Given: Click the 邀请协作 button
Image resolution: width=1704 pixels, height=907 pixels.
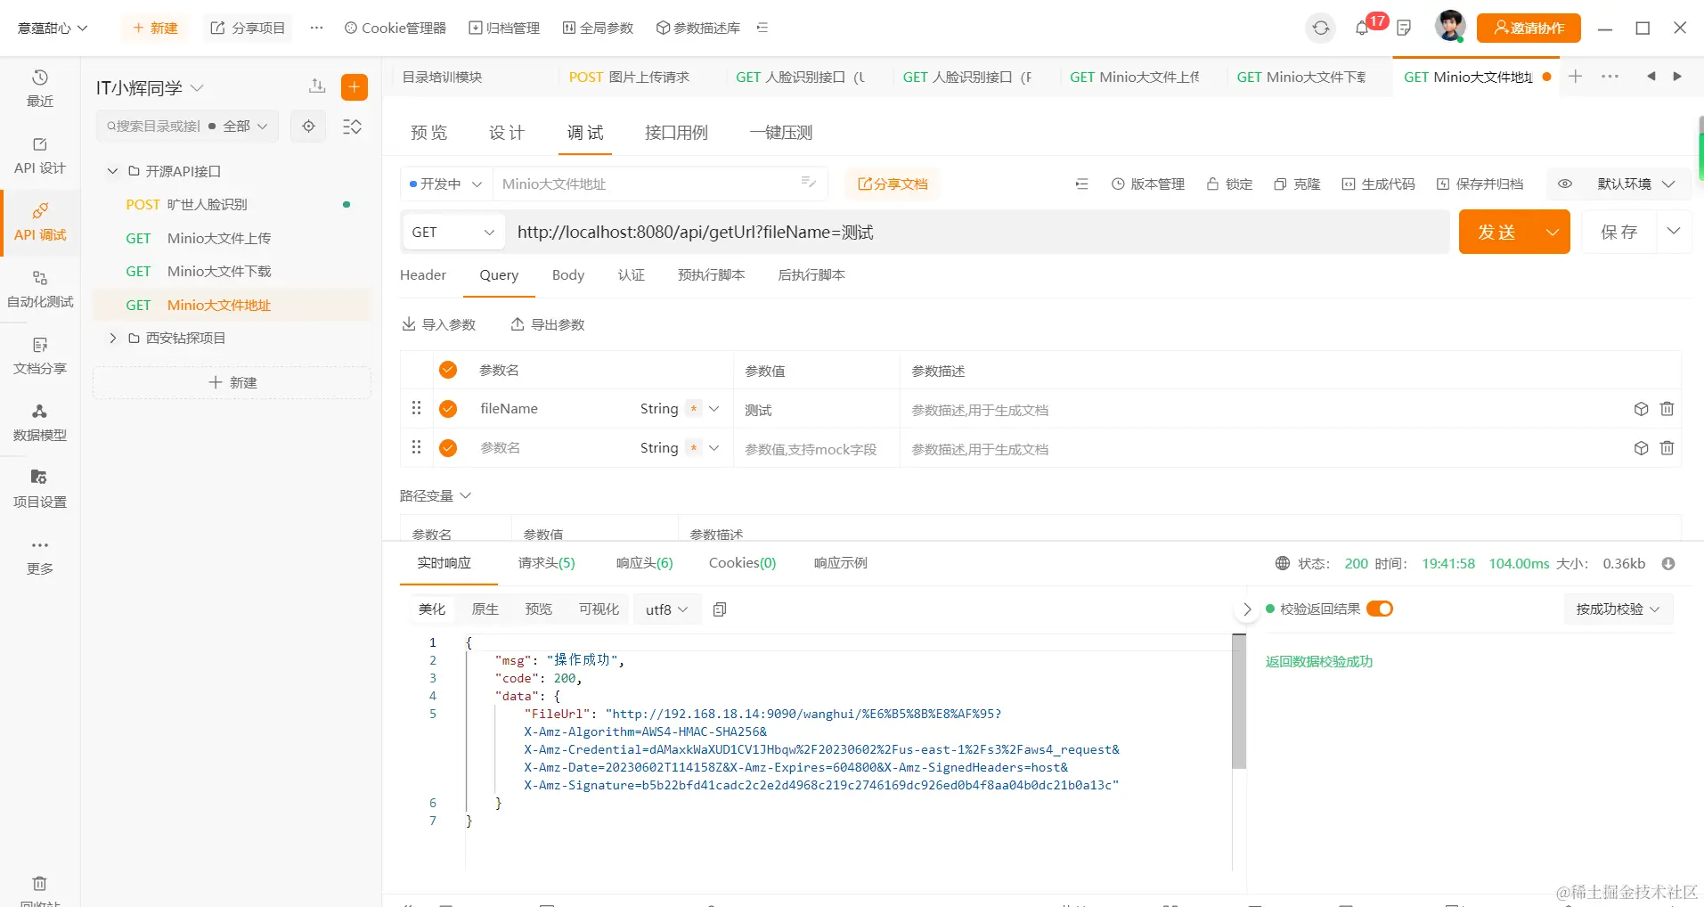Looking at the screenshot, I should coord(1529,28).
